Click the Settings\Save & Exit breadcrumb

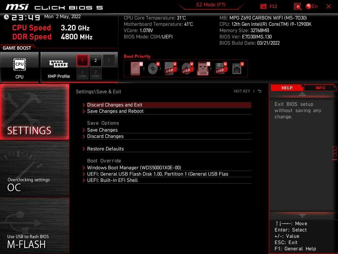pyautogui.click(x=98, y=92)
